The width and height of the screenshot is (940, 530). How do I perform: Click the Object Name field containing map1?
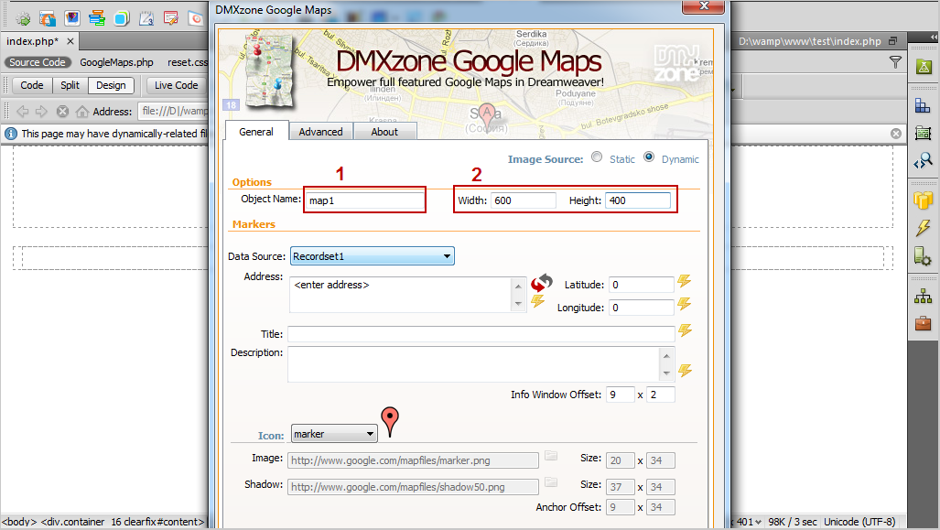coord(365,200)
